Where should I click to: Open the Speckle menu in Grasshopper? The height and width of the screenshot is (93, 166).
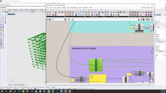tap(80, 8)
